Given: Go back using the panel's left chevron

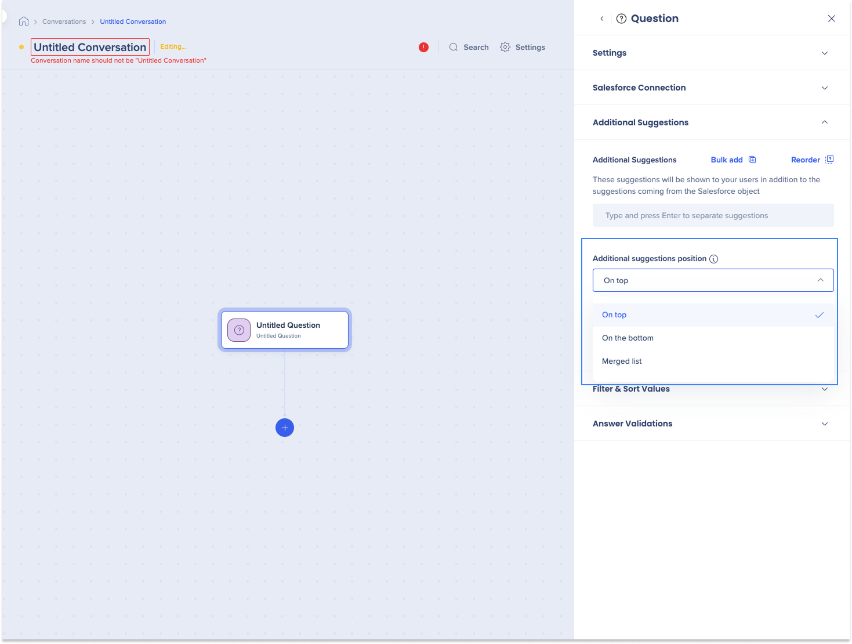Looking at the screenshot, I should pyautogui.click(x=602, y=19).
